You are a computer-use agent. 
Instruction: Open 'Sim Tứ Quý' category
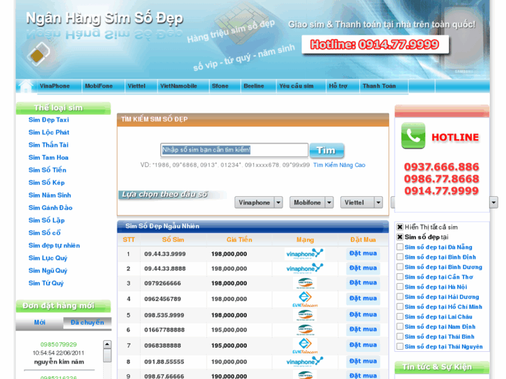click(46, 283)
